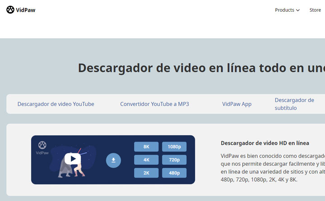This screenshot has width=325, height=201.
Task: Click the VidPaw watermark icon in banner
Action: pos(42,145)
